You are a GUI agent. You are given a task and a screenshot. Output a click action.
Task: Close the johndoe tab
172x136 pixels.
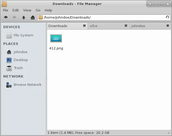[x=168, y=26]
